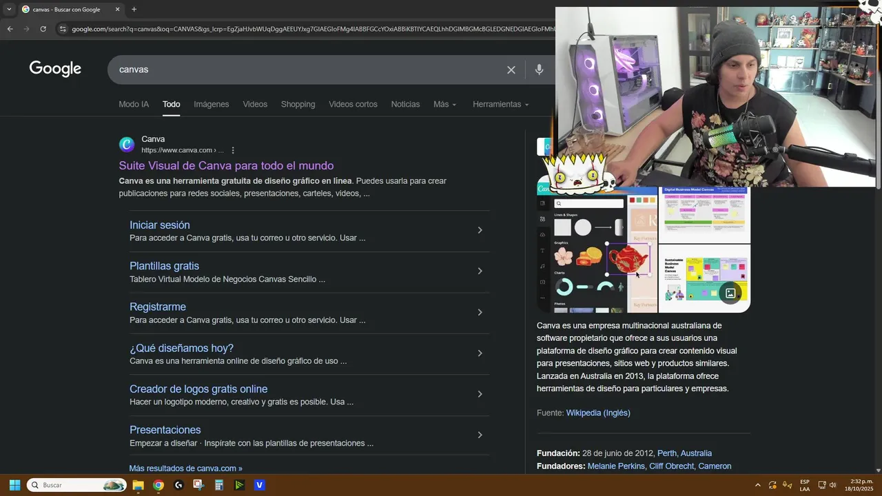This screenshot has width=882, height=496.
Task: Close the 'canvas - Buscar con Google' tab
Action: 117,10
